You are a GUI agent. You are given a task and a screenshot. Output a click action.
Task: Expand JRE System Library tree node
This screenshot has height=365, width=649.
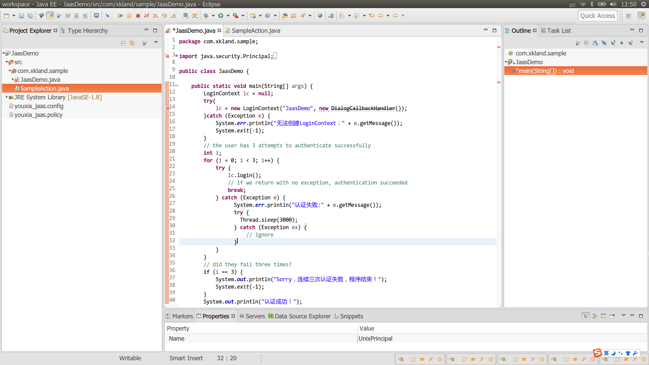click(7, 97)
